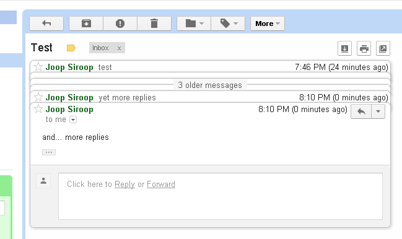Archive this conversation
The height and width of the screenshot is (239, 402).
coord(86,24)
